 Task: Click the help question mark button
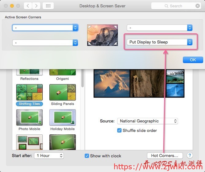[x=190, y=155]
